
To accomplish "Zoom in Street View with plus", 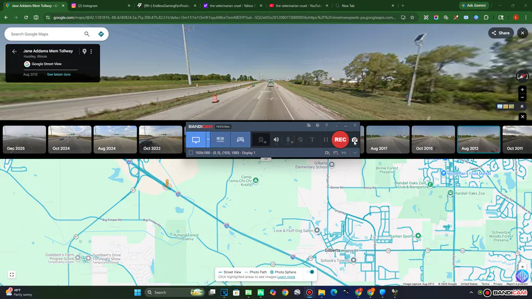I will pyautogui.click(x=522, y=89).
